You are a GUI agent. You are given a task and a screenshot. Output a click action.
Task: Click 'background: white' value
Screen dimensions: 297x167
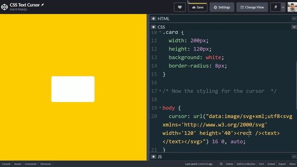pos(213,57)
